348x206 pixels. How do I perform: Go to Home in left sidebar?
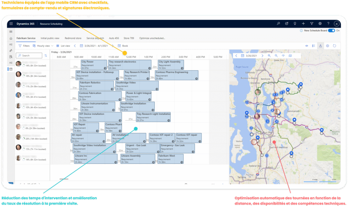[x=11, y=38]
